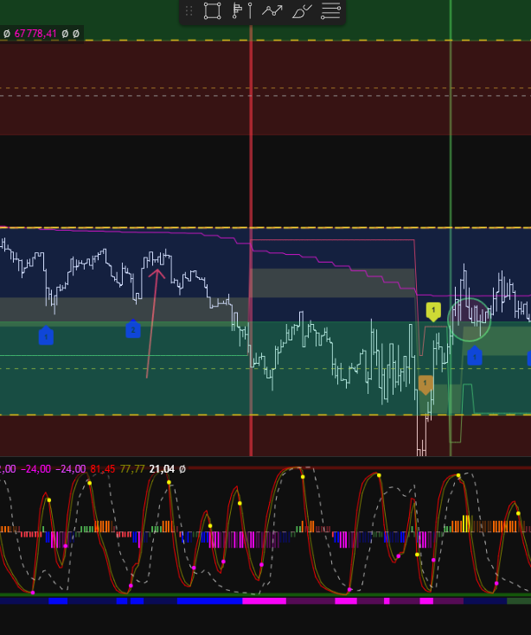
Task: Click the leftmost blue signal marker
Action: [46, 336]
